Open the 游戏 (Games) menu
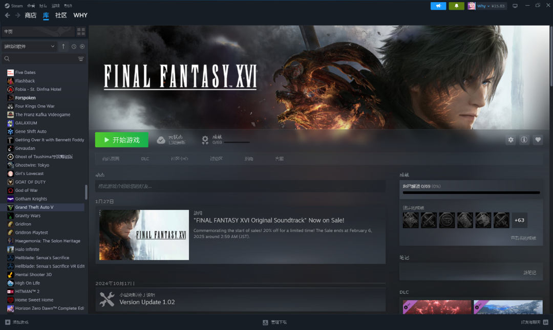553x330 pixels. (x=56, y=6)
